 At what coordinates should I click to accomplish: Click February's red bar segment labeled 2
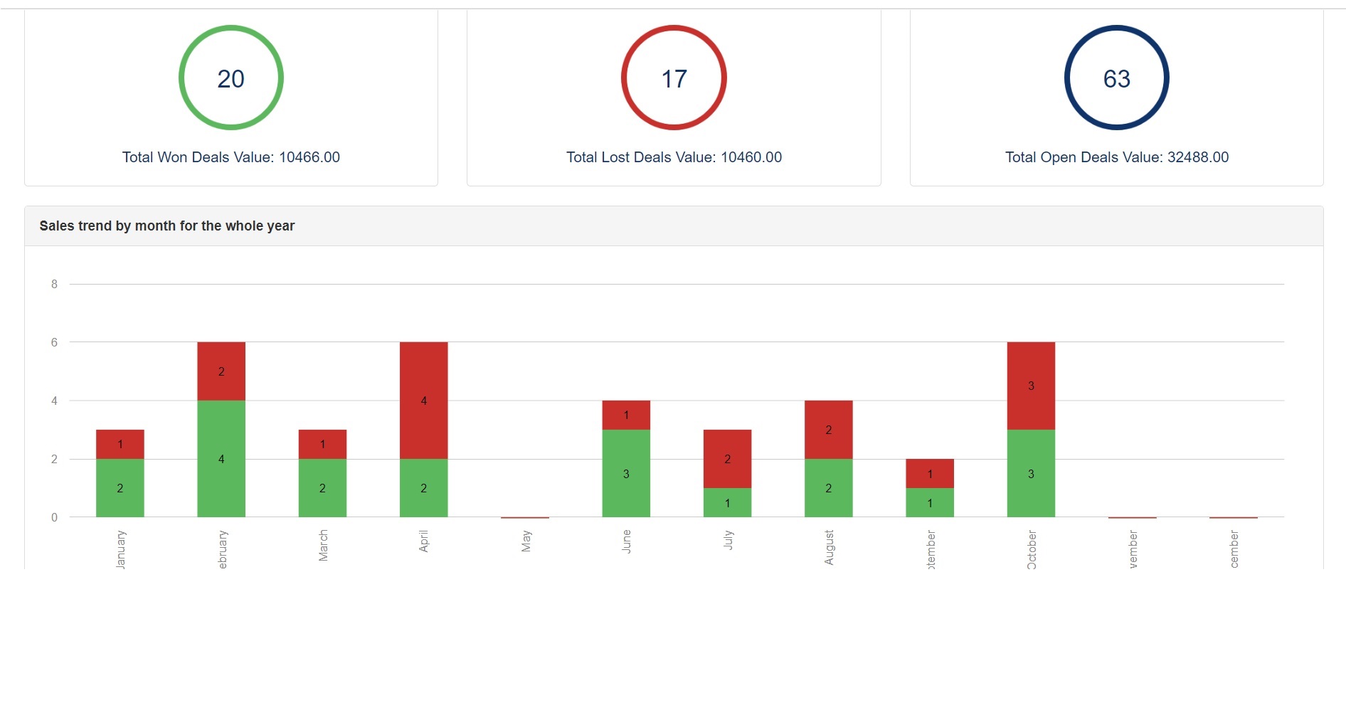(221, 371)
